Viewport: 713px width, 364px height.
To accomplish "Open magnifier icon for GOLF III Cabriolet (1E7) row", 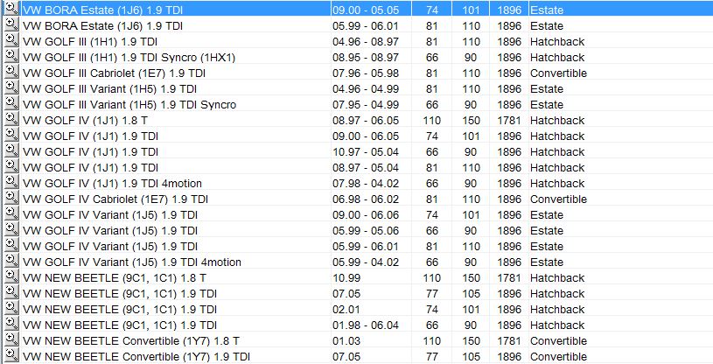I will (11, 72).
